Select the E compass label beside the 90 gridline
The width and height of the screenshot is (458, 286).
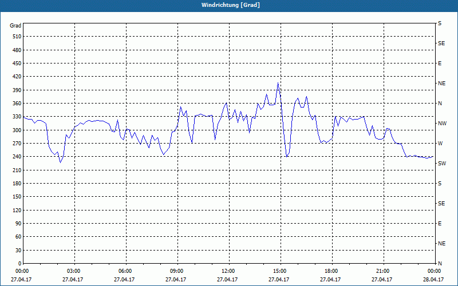click(x=440, y=224)
